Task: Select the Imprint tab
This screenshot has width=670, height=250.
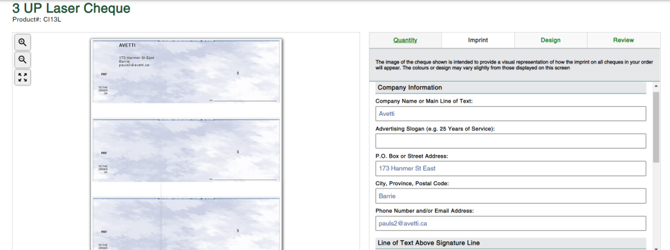Action: click(478, 40)
